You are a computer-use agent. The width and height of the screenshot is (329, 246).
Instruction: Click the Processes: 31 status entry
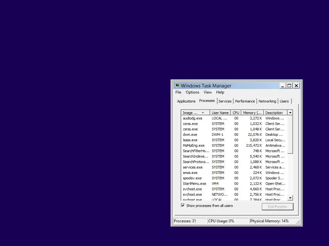(190, 221)
